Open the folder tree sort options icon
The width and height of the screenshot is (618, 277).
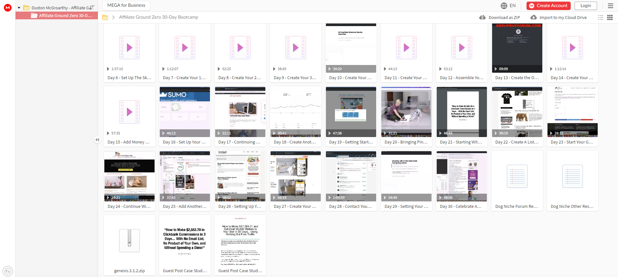pos(92,7)
